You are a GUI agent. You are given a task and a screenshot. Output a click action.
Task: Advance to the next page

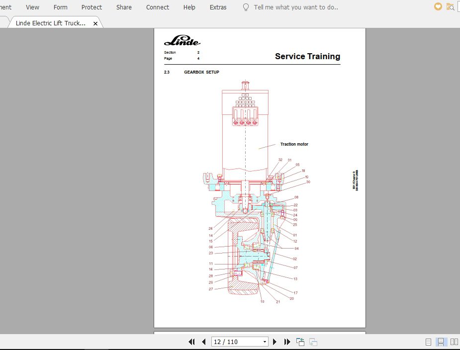(275, 342)
